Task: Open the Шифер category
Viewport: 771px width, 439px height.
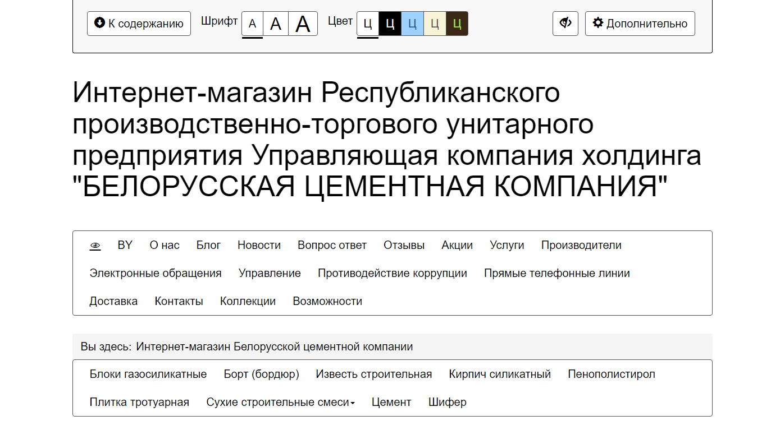Action: (448, 402)
